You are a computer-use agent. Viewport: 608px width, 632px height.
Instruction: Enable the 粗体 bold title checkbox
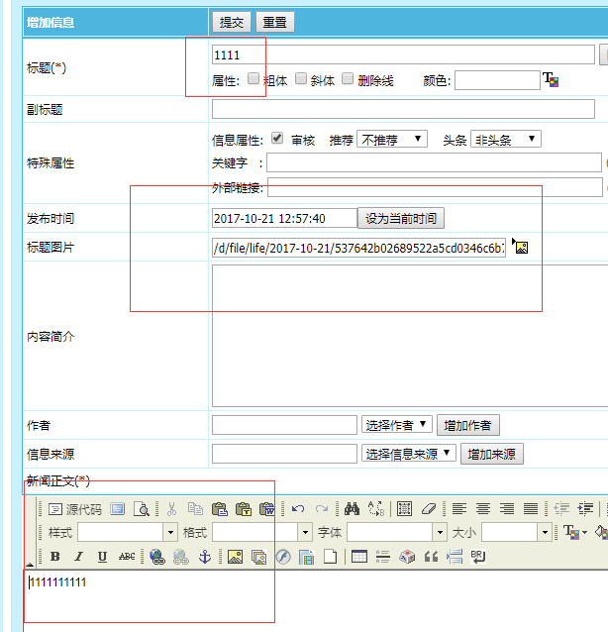(253, 79)
